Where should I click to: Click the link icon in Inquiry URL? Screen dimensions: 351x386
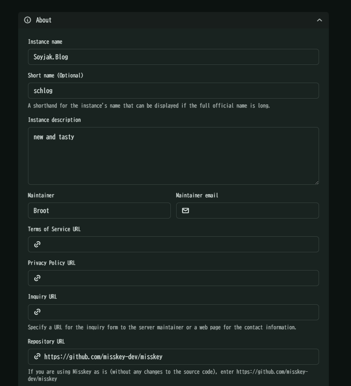(37, 312)
